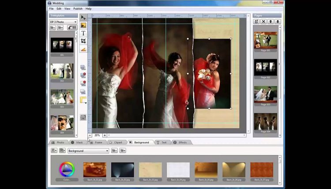This screenshot has height=189, width=331.
Task: Remove template folder with folder-minus icon
Action: tap(53, 28)
